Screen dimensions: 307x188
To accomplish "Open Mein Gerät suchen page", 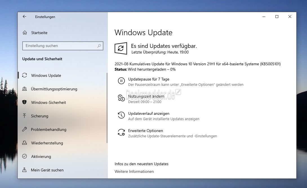I will (x=63, y=170).
